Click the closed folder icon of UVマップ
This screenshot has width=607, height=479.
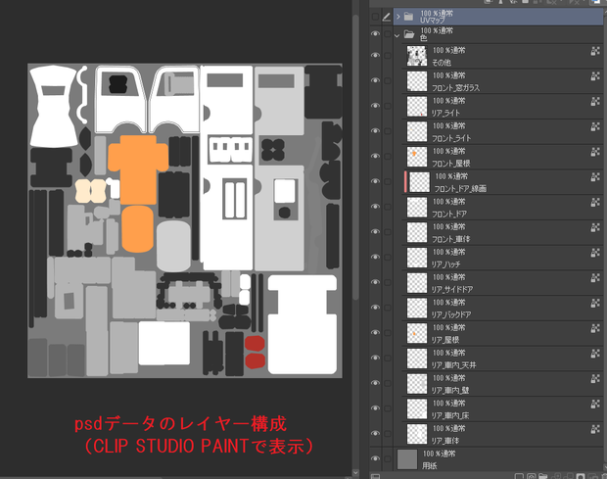[x=408, y=17]
